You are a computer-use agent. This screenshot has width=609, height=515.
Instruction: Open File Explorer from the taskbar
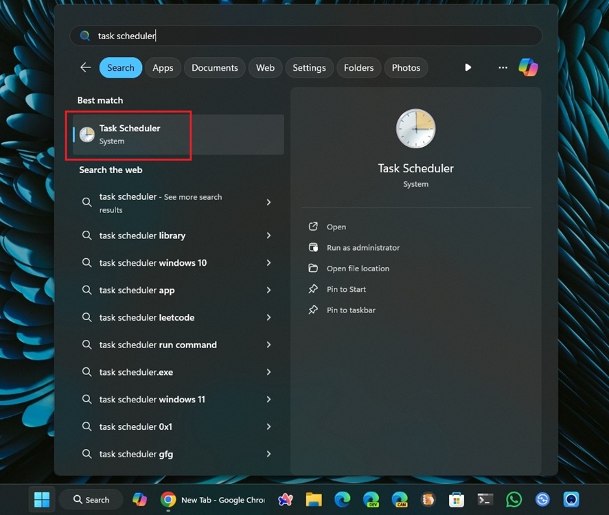coord(314,499)
